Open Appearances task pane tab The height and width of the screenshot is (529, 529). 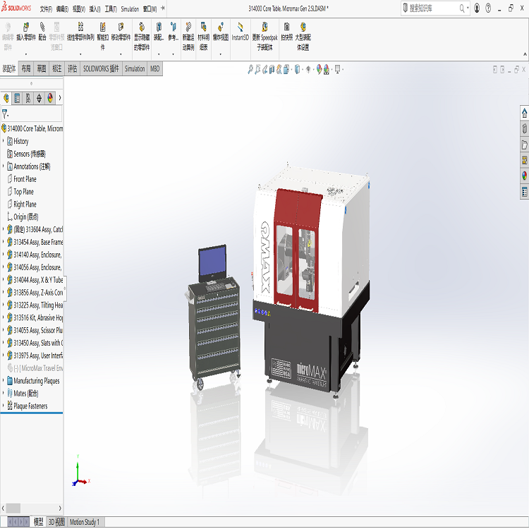524,176
